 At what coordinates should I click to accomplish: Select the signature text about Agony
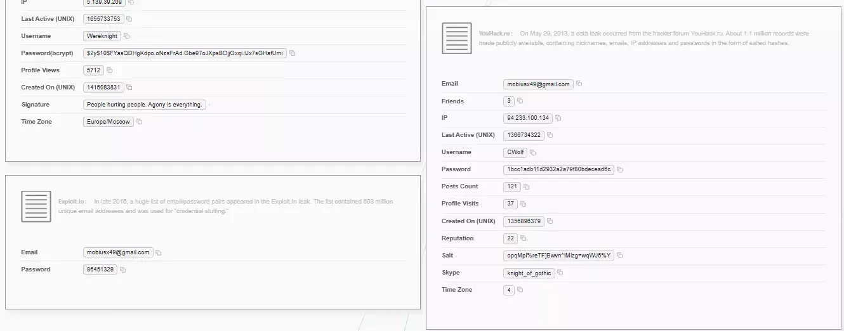[145, 105]
